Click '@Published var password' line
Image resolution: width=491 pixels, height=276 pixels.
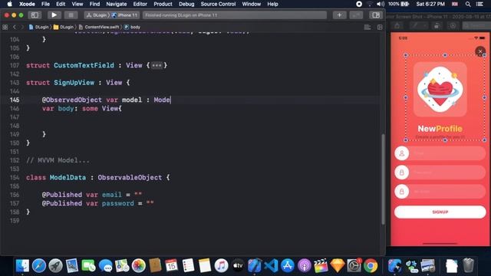(x=97, y=203)
